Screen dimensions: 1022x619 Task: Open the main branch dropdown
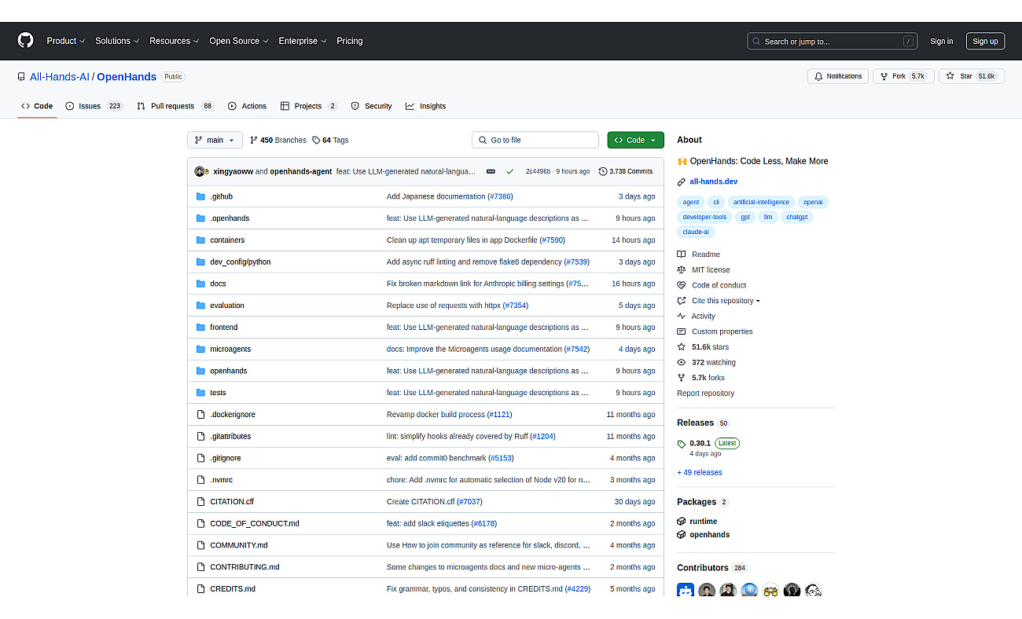(x=215, y=140)
